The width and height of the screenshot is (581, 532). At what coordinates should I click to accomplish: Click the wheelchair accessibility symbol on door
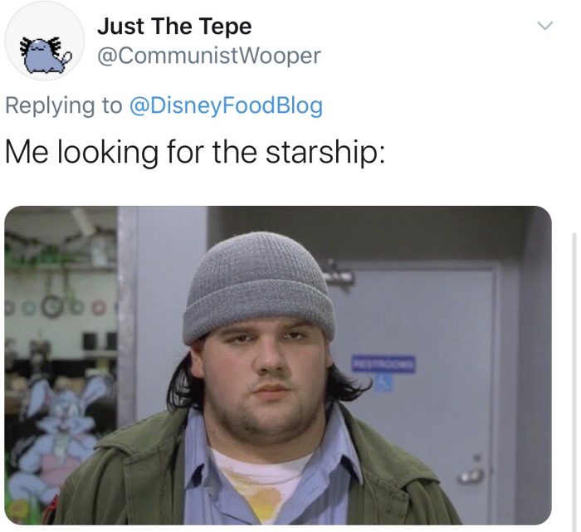coord(382,383)
